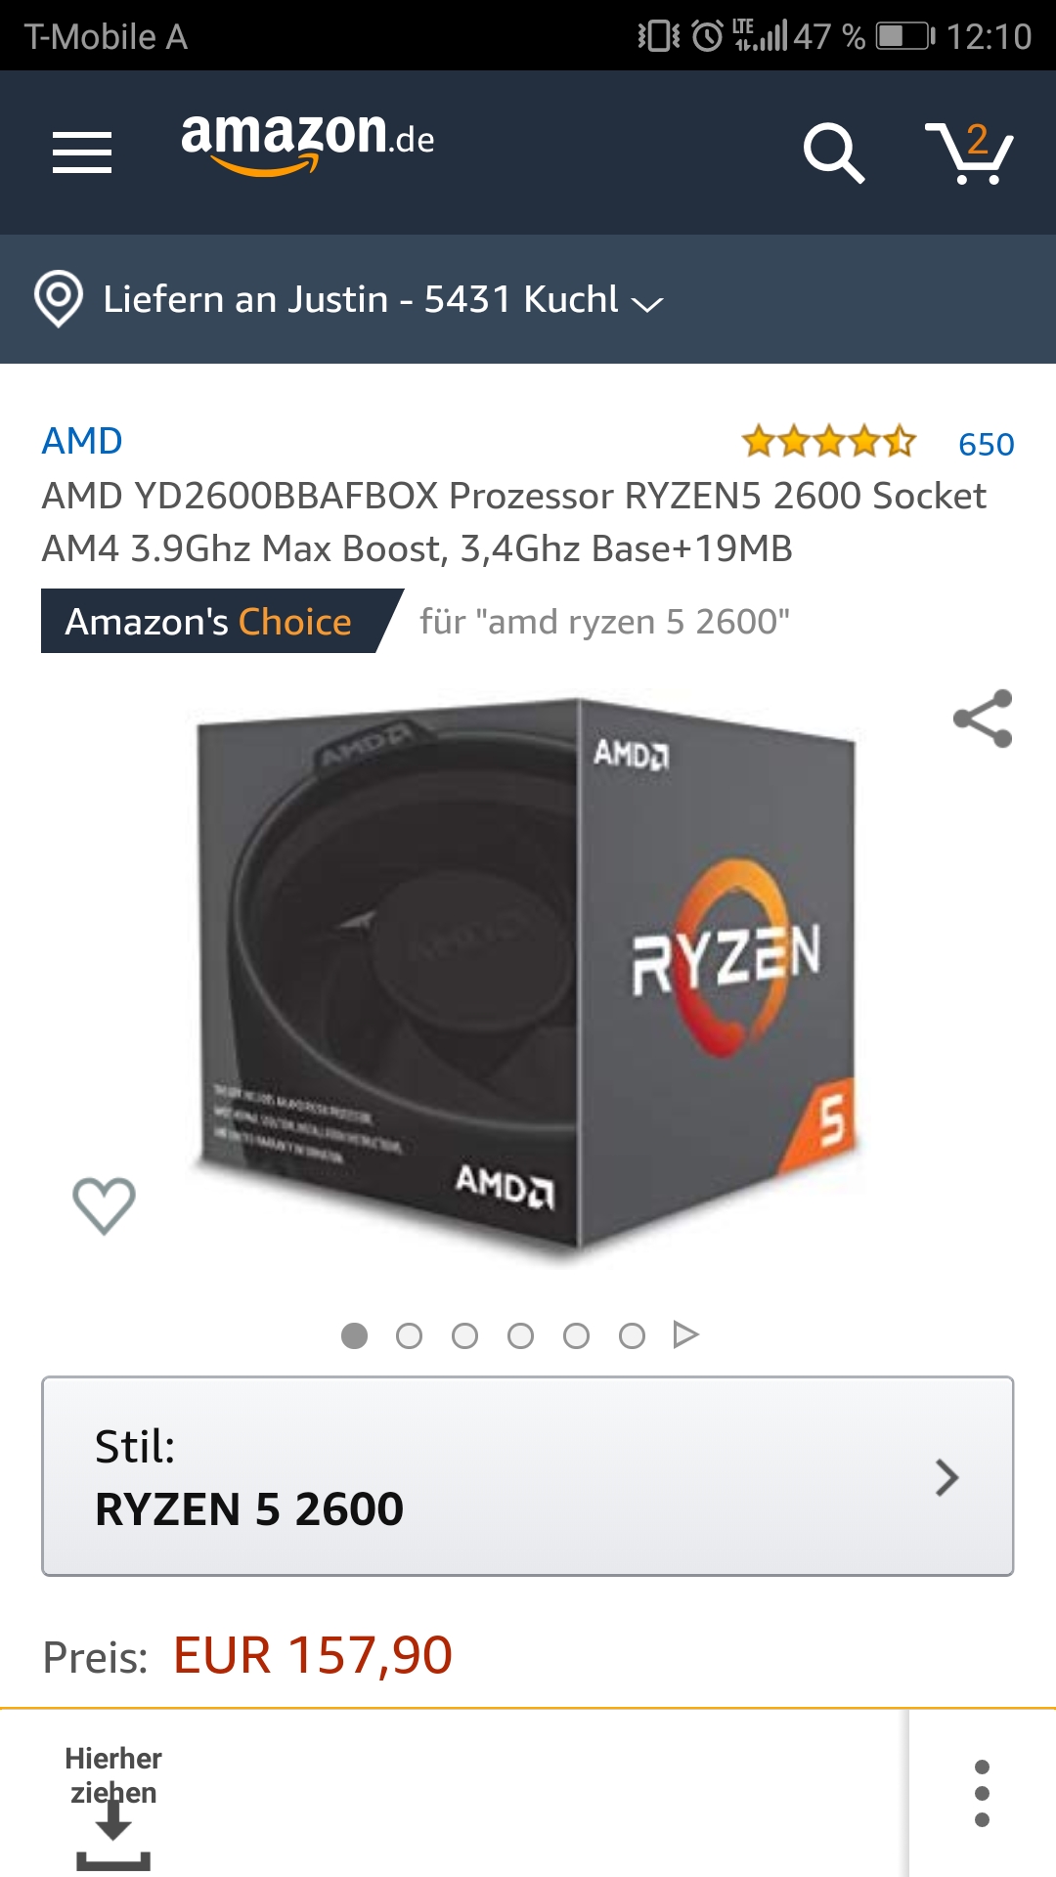Go to the amazon.de home logo
The height and width of the screenshot is (1877, 1056).
pyautogui.click(x=307, y=143)
